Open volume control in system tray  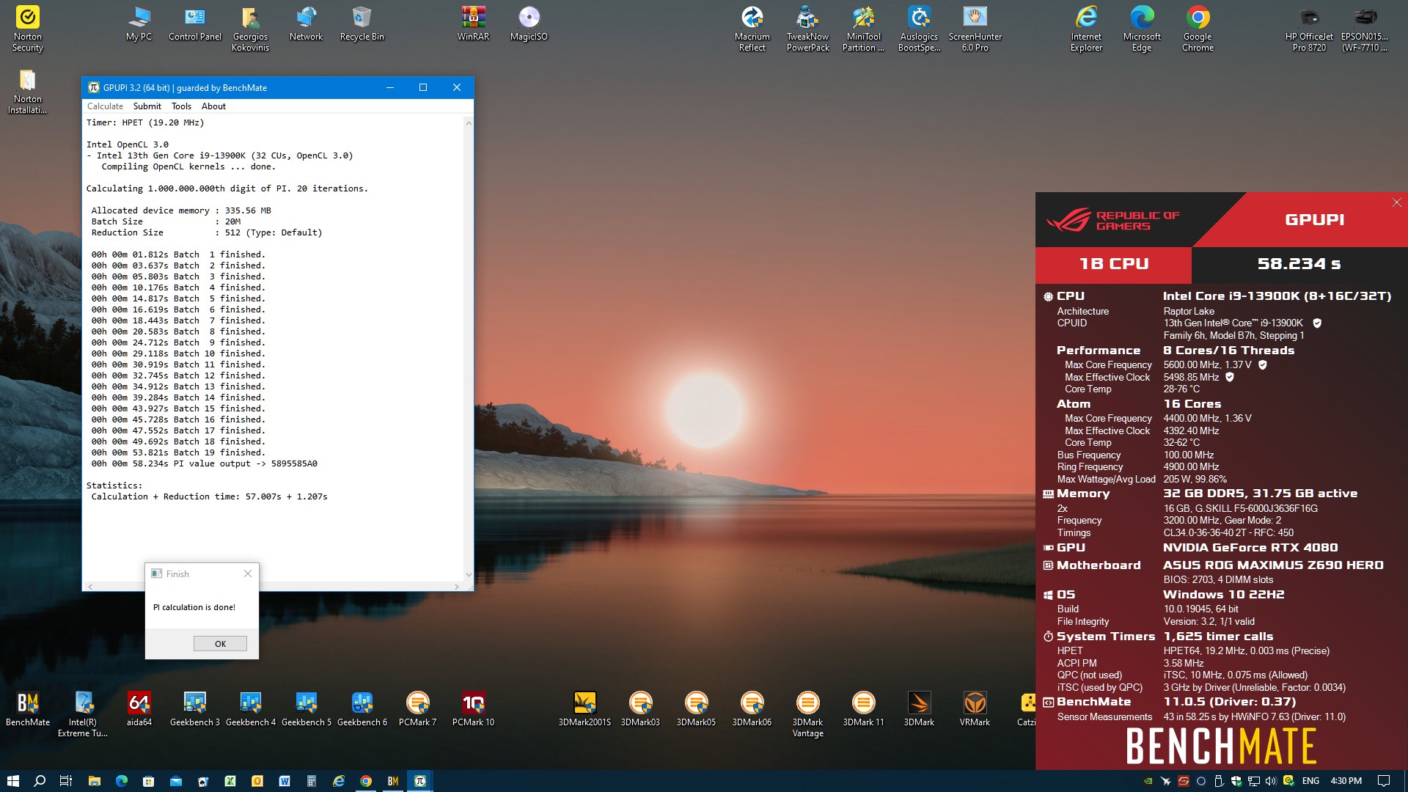click(x=1271, y=781)
